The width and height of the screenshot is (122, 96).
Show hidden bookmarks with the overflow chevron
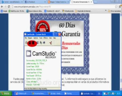tap(106, 11)
